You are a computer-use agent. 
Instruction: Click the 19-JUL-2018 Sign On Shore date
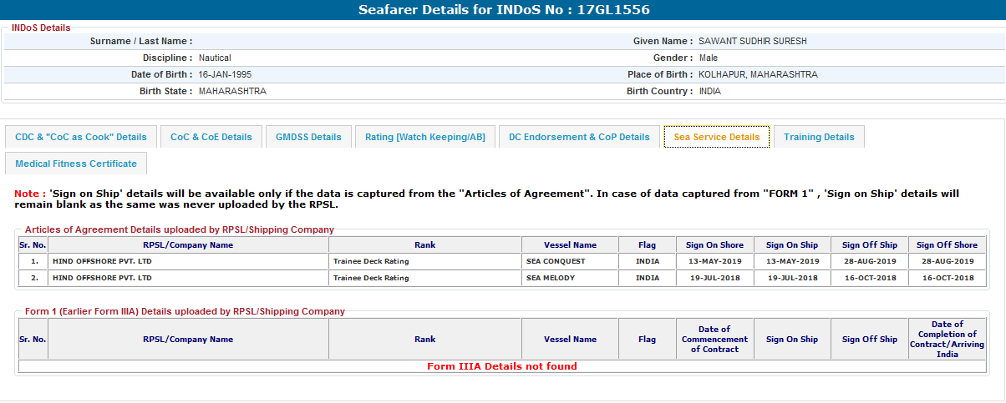[x=714, y=278]
